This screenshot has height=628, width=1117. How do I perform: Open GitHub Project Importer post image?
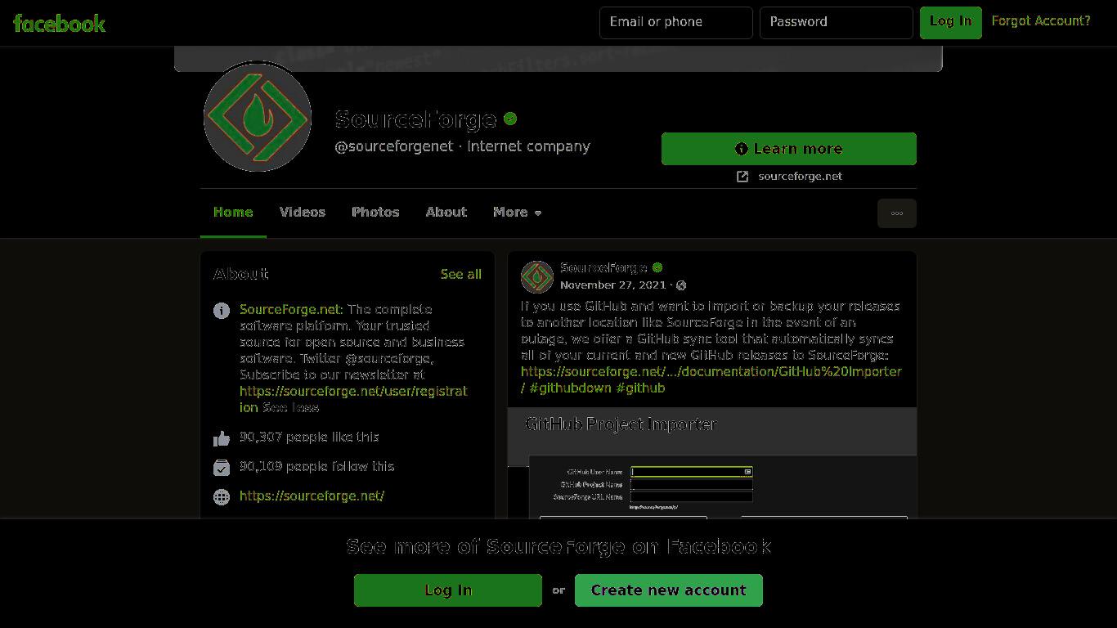point(712,463)
